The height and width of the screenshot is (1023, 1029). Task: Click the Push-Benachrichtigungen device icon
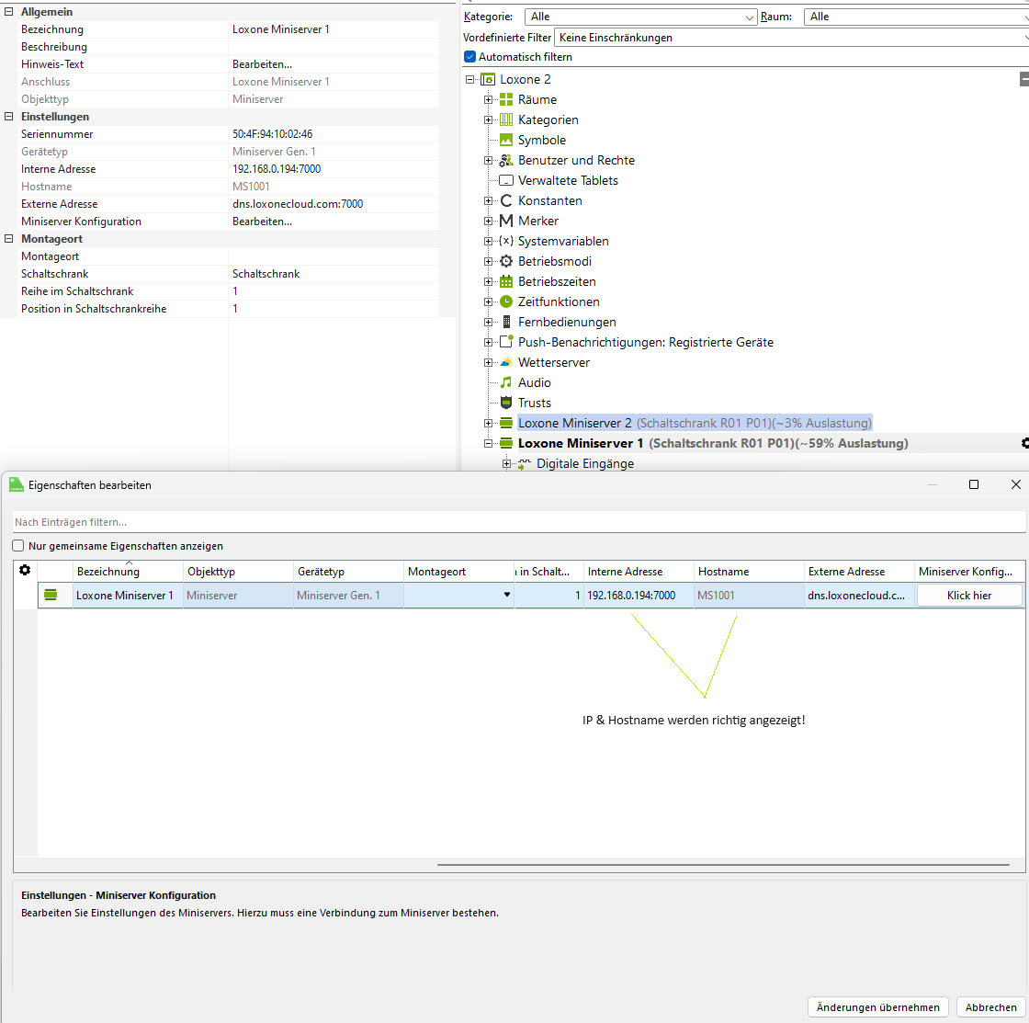(x=506, y=342)
